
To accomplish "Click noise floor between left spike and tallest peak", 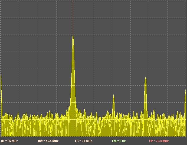I will point(35,127).
